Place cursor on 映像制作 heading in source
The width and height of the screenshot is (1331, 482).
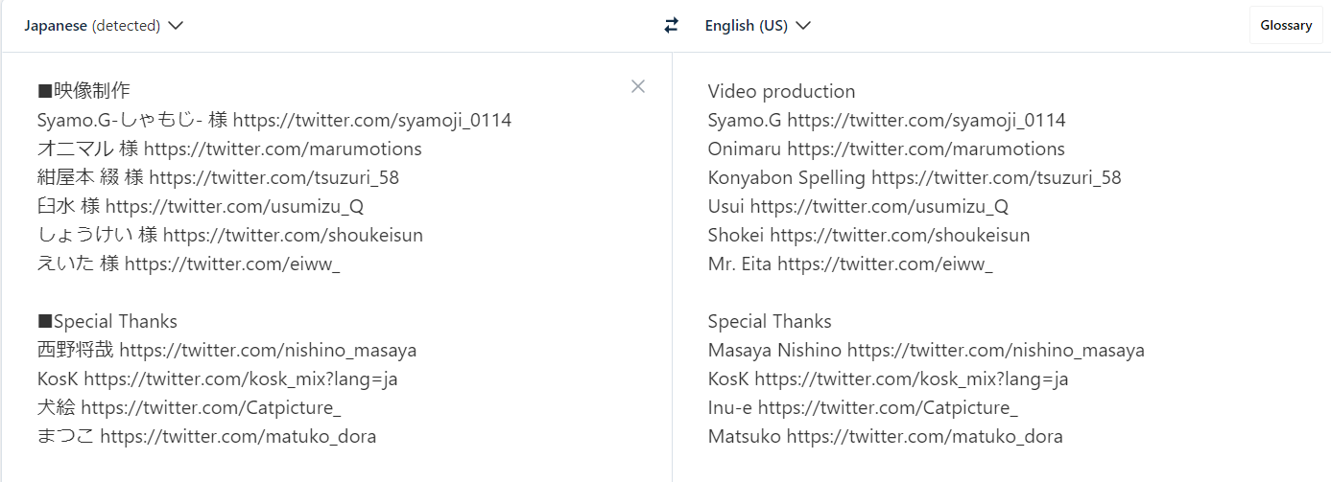tap(92, 92)
